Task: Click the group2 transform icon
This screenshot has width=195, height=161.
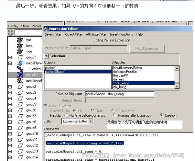Action: pyautogui.click(x=20, y=87)
